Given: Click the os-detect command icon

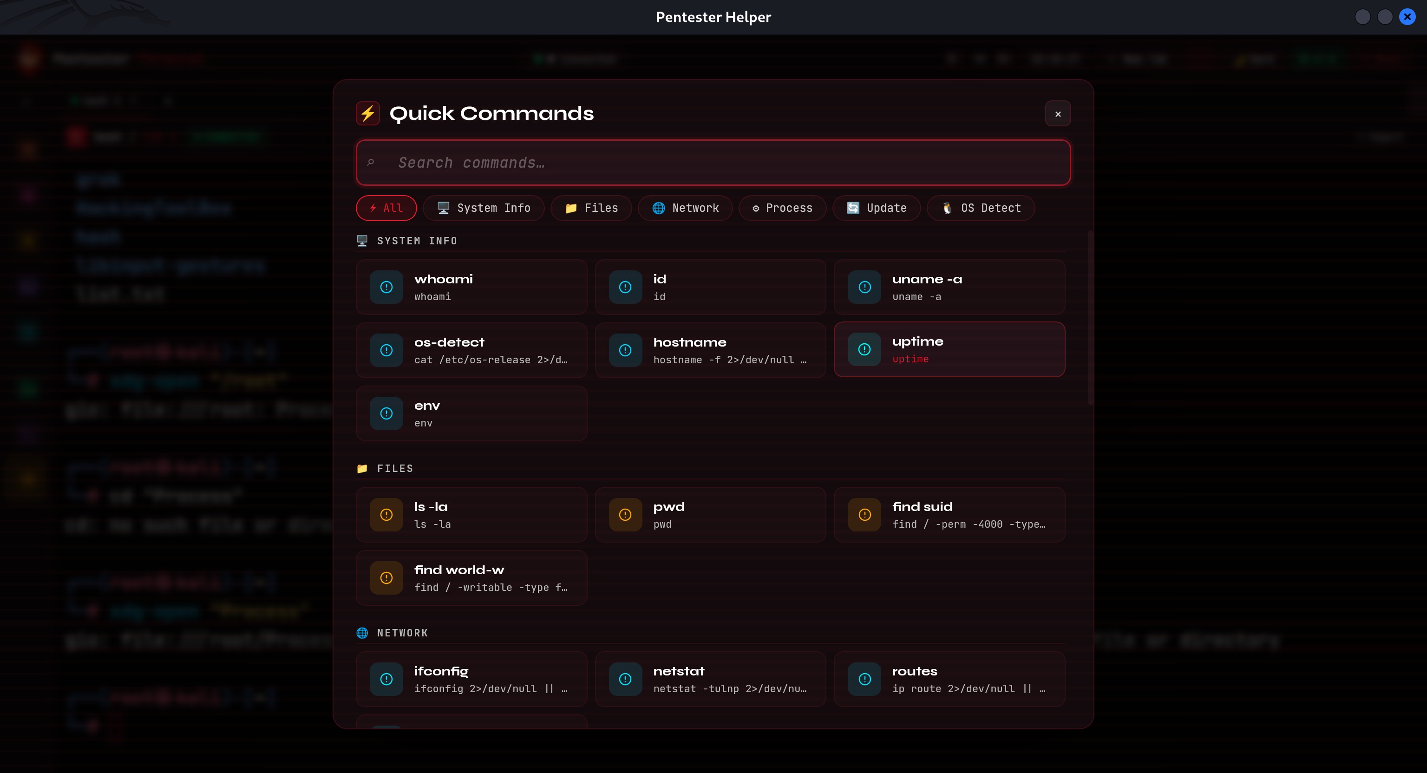Looking at the screenshot, I should tap(386, 350).
